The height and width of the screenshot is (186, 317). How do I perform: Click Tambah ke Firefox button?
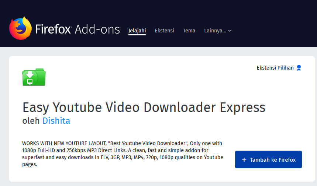pos(268,159)
